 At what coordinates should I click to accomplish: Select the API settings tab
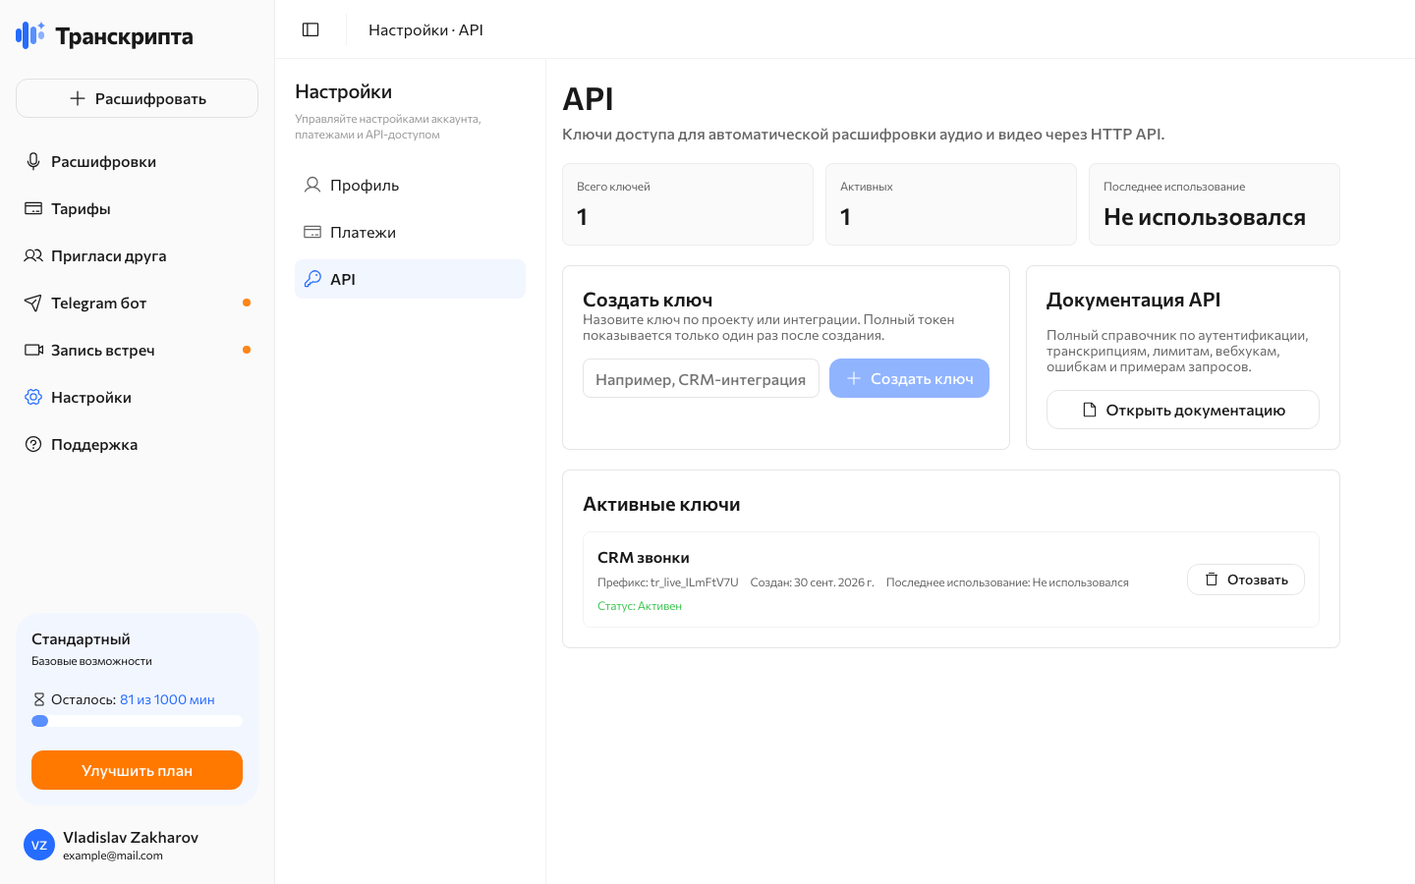(410, 279)
